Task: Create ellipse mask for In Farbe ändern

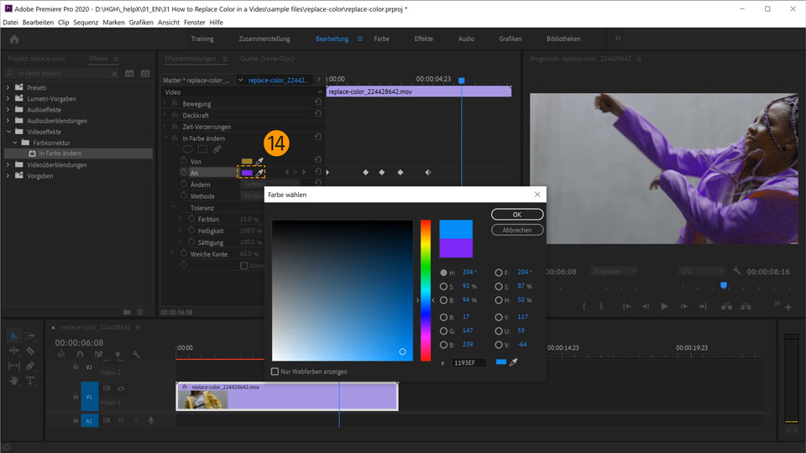Action: [187, 149]
